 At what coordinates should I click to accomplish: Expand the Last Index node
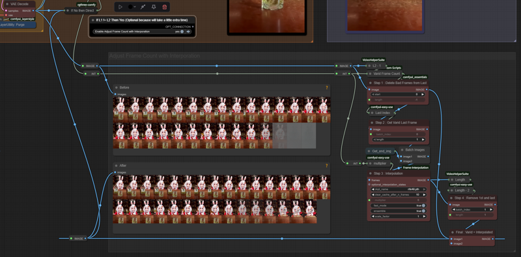pos(373,113)
